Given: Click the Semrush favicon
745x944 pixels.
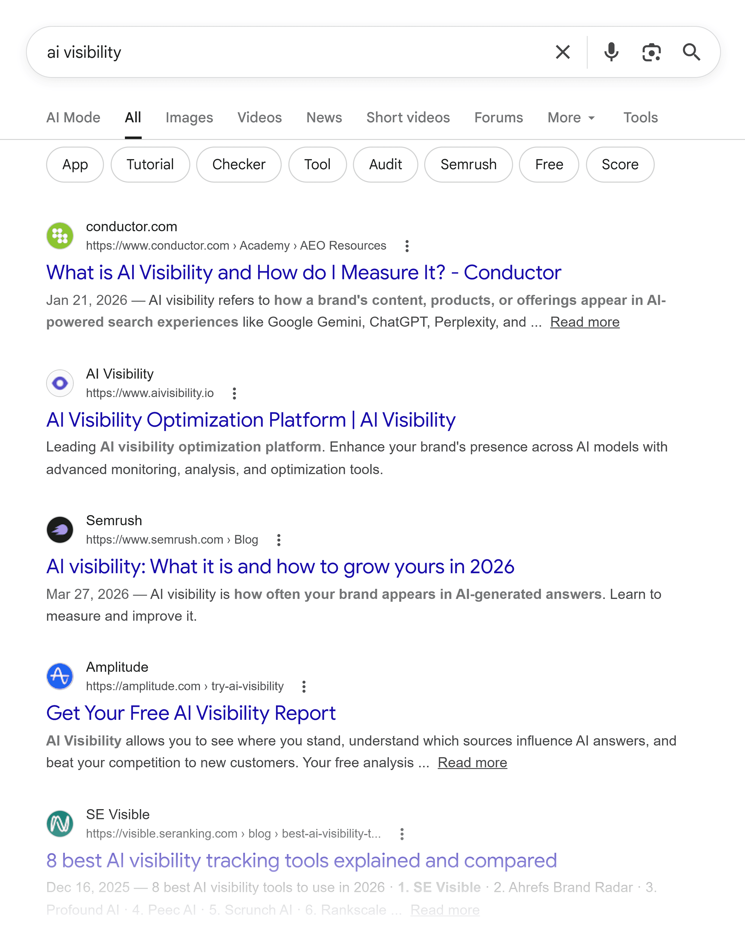Looking at the screenshot, I should tap(60, 529).
